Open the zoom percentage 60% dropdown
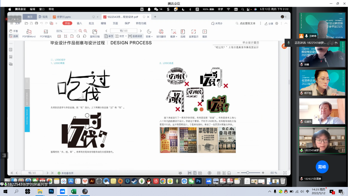This screenshot has width=348, height=196. (x=66, y=31)
